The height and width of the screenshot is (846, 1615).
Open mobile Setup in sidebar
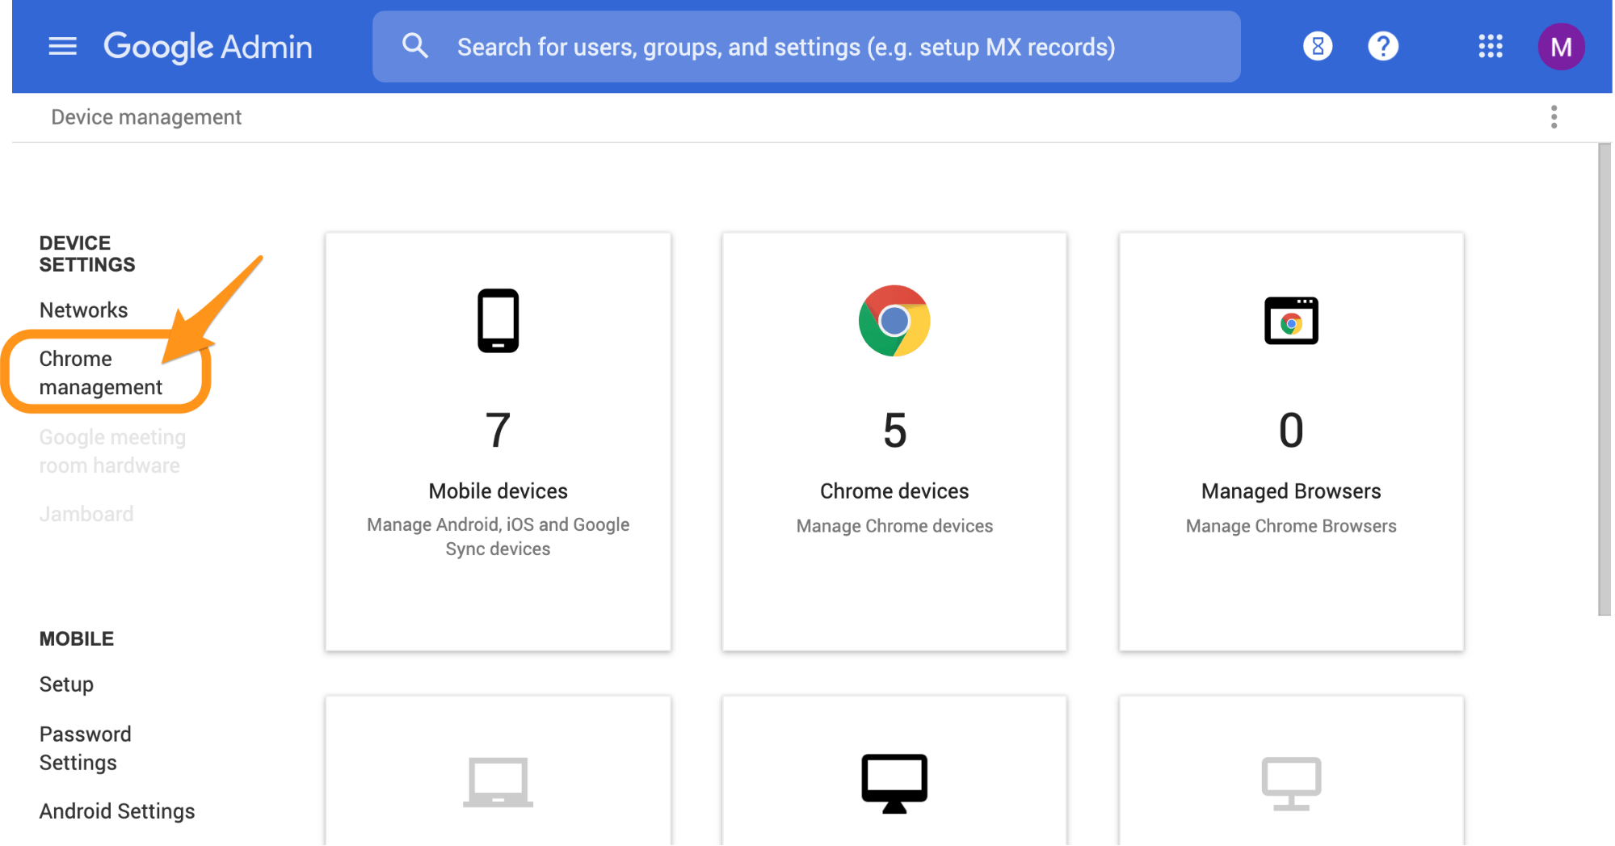pyautogui.click(x=66, y=684)
